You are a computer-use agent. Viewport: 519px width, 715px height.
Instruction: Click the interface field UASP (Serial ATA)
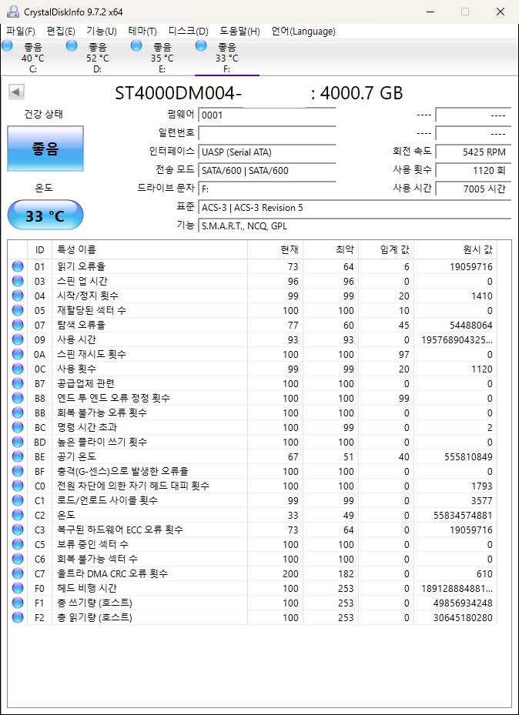coord(267,152)
